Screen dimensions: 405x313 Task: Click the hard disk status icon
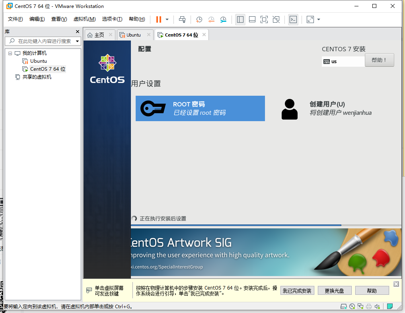[x=343, y=307]
